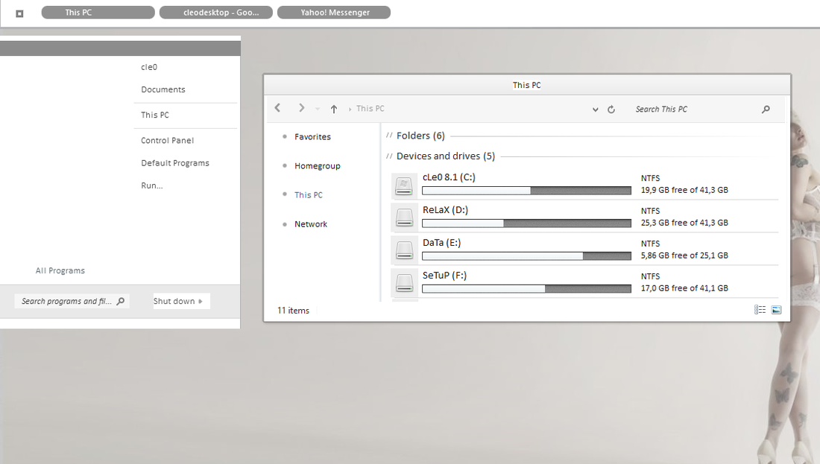Open Shut down options arrow
Viewport: 820px width, 464px height.
(x=201, y=301)
